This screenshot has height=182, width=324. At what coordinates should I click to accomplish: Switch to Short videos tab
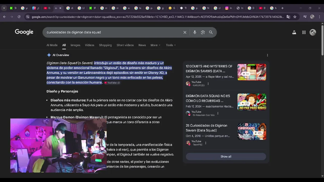coord(125,45)
